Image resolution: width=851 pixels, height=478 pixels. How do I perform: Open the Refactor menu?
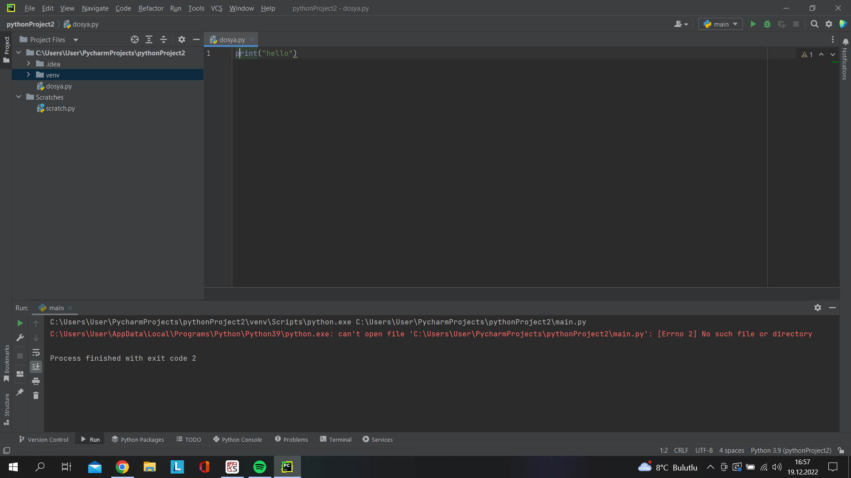coord(151,8)
